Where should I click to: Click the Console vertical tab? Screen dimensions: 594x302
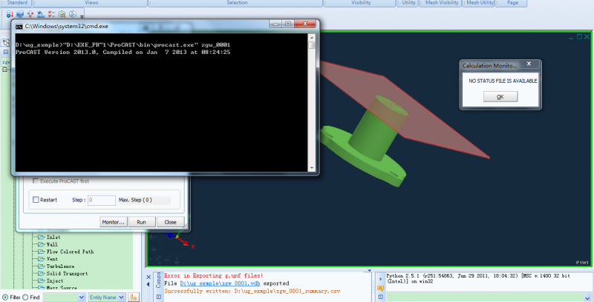pos(159,281)
